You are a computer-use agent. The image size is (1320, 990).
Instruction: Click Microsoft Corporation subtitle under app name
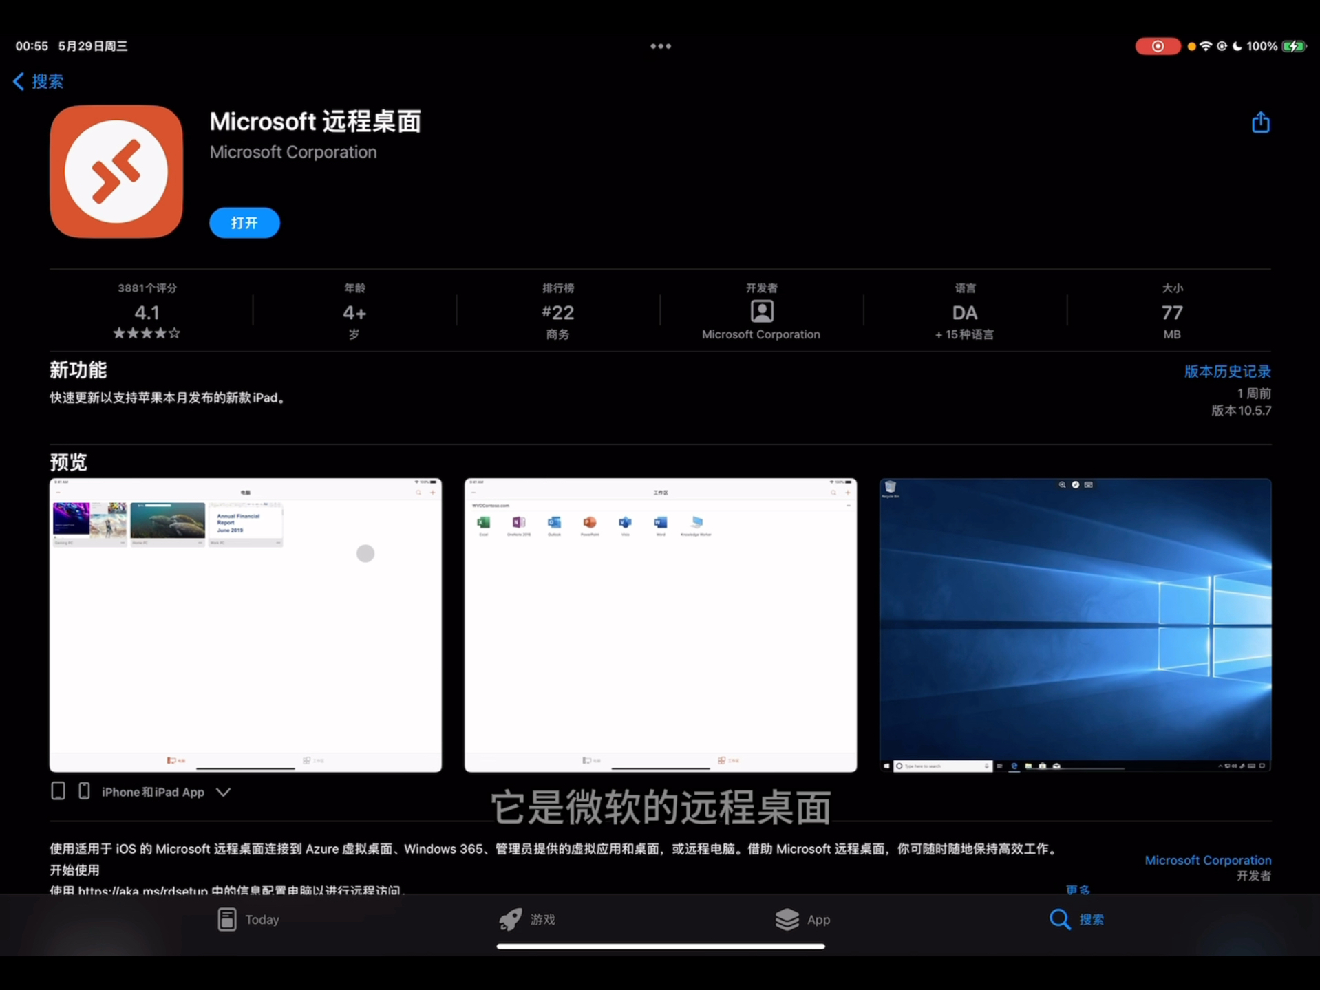(293, 152)
